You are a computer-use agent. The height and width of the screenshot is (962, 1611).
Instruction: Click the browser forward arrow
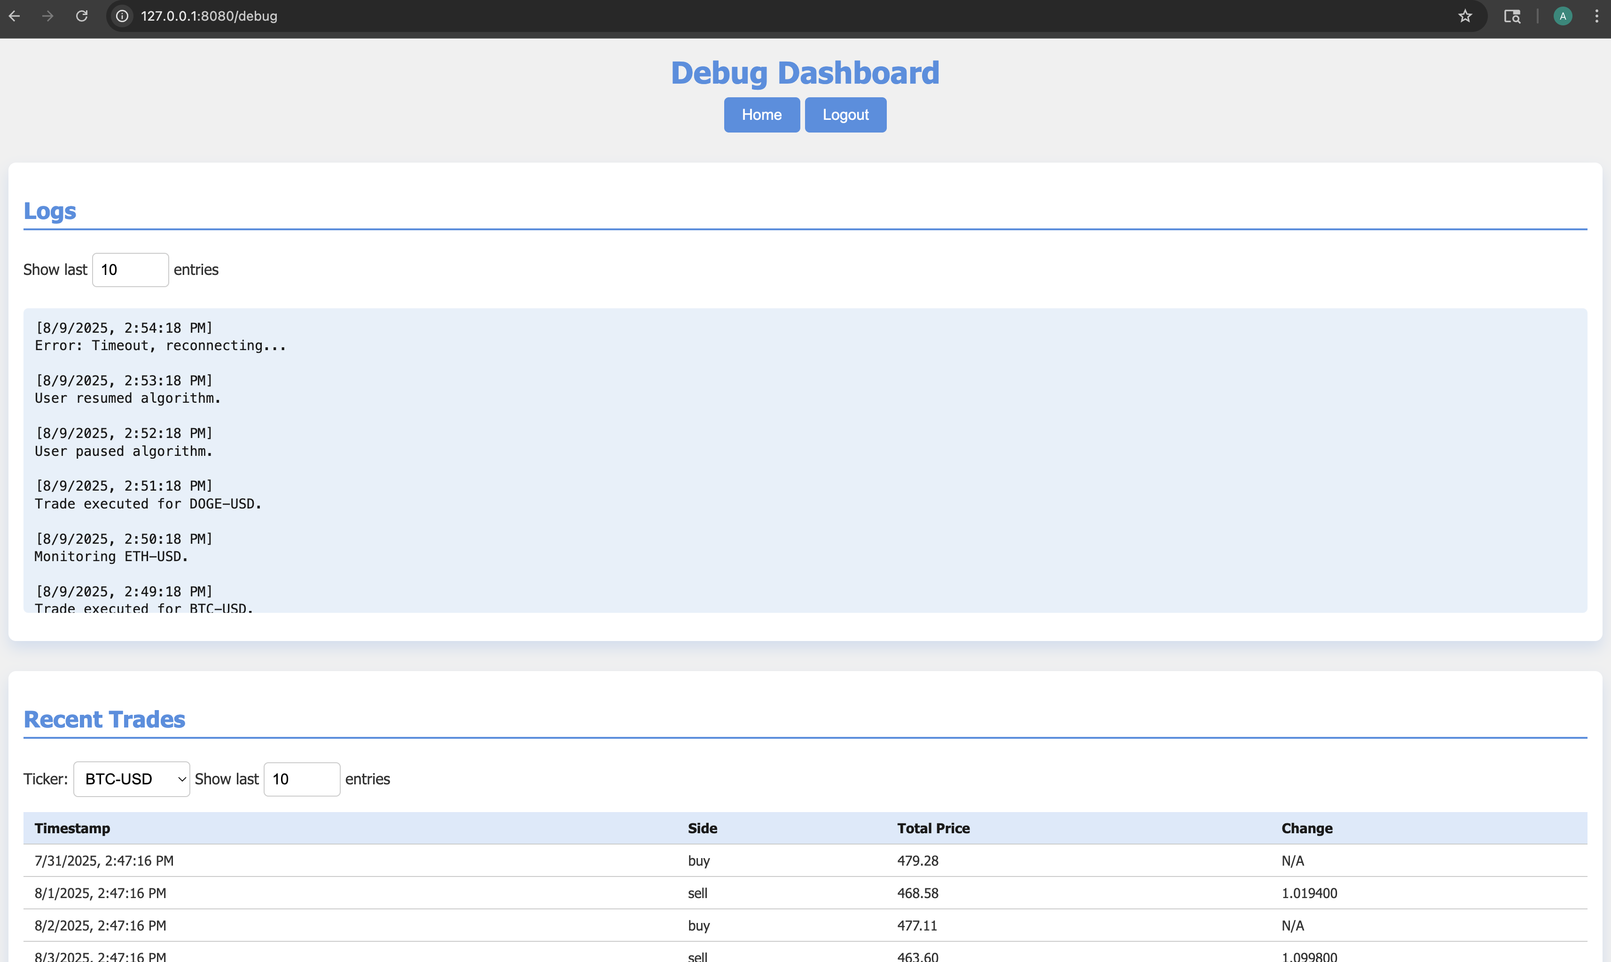point(48,16)
